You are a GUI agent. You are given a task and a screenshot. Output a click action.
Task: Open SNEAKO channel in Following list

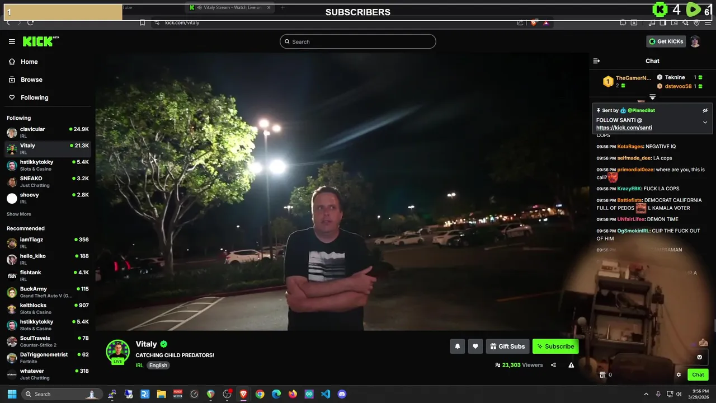pos(48,182)
